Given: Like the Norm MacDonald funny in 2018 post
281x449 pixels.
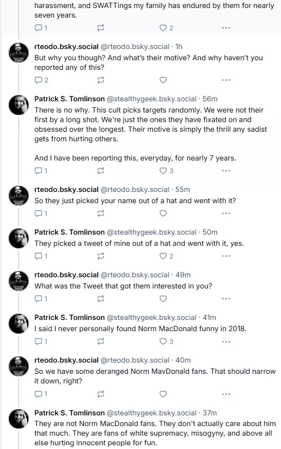Looking at the screenshot, I should 166,341.
